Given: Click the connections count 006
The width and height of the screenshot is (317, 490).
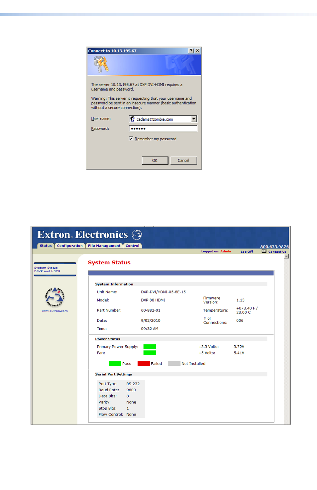Looking at the screenshot, I should tap(240, 320).
